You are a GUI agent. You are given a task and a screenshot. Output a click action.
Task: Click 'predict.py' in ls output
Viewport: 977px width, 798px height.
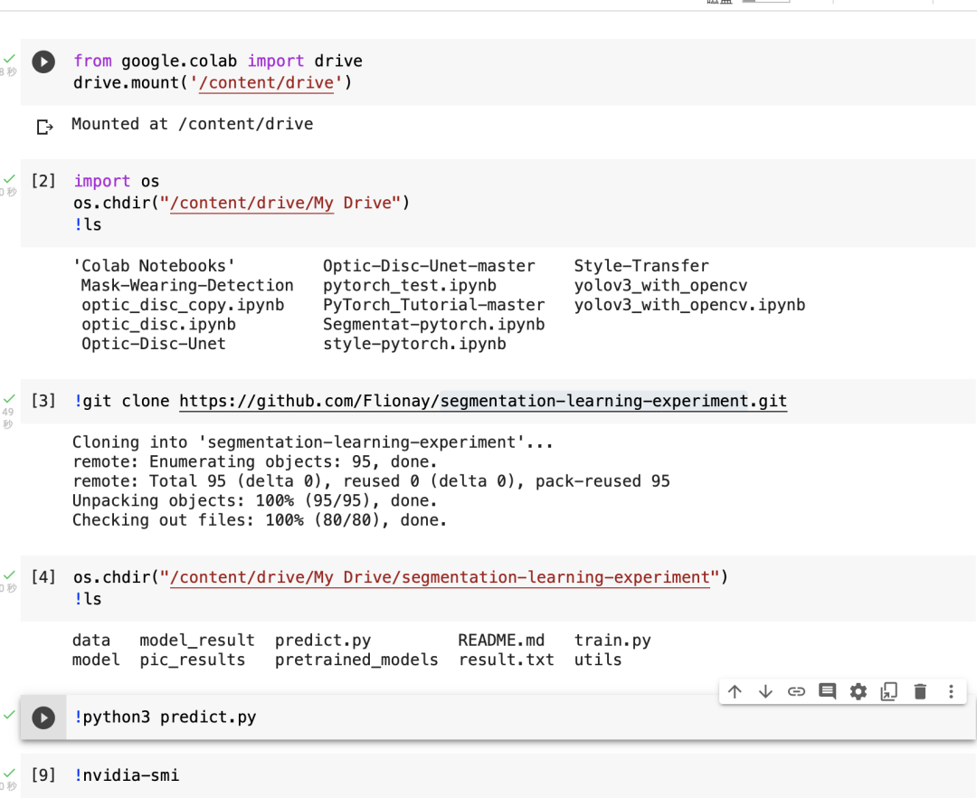323,641
